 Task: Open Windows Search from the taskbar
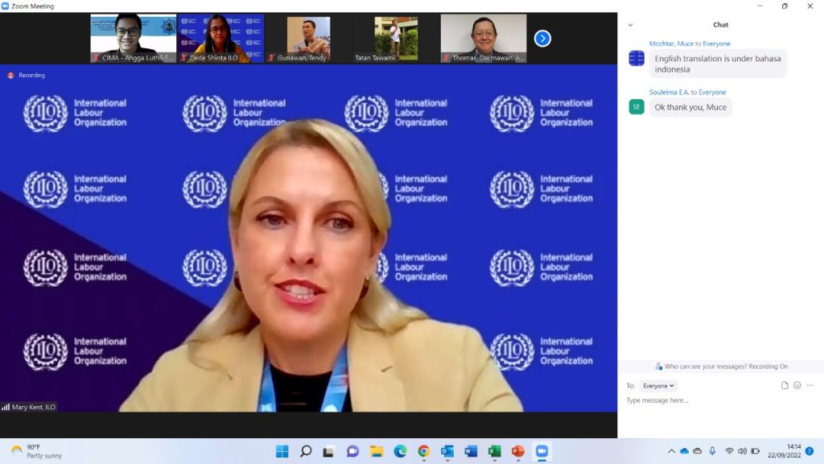[x=306, y=451]
